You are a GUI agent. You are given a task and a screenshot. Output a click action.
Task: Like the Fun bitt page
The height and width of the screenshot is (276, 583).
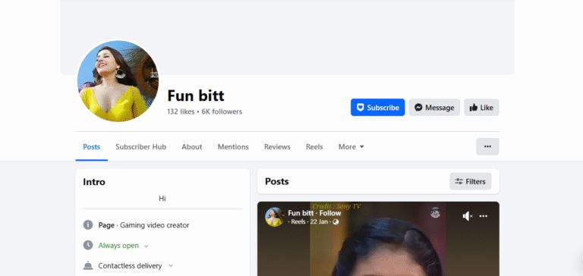pyautogui.click(x=481, y=108)
